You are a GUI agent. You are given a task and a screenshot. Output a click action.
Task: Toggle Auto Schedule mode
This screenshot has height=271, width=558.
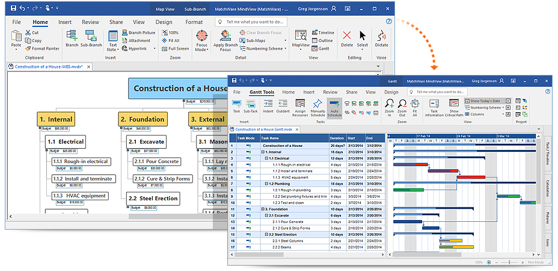coord(334,108)
